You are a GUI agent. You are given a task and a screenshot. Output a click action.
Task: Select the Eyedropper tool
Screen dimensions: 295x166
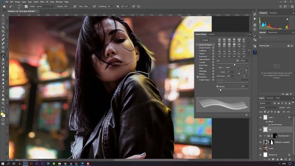point(3,36)
